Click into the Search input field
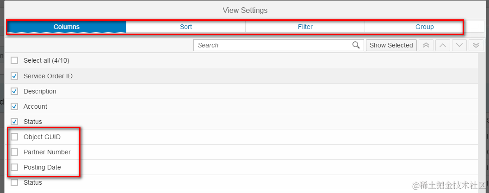 coord(273,45)
